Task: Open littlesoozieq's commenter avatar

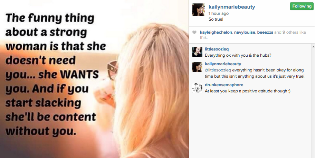Action: [197, 52]
